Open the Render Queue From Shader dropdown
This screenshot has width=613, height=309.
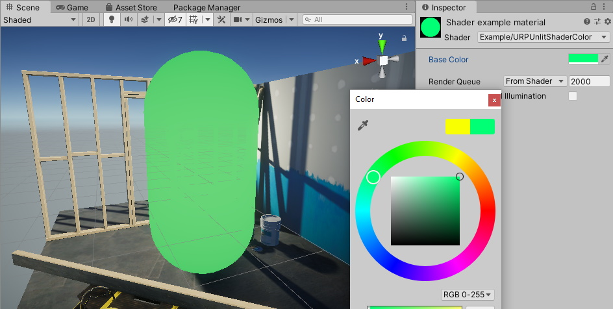[535, 81]
